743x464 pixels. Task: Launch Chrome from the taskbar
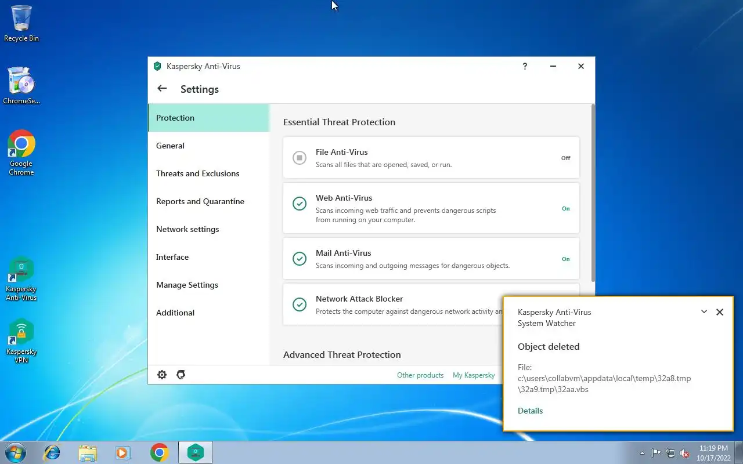tap(160, 452)
